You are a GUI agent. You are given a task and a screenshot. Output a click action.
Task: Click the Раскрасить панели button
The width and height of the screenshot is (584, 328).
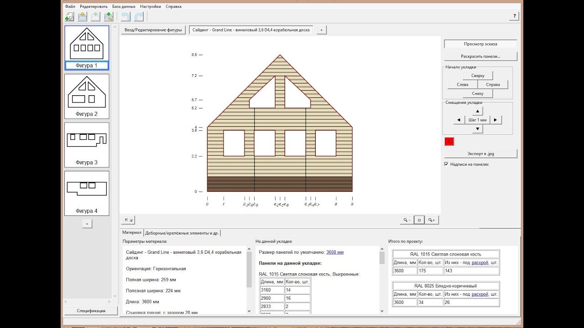tap(480, 56)
